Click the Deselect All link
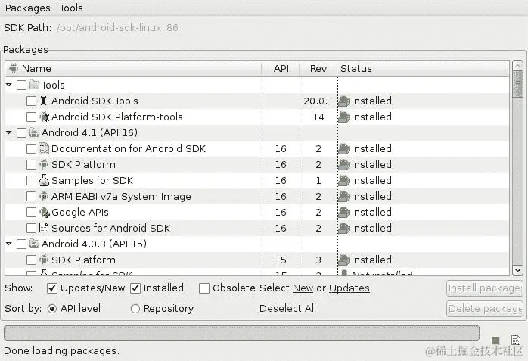The width and height of the screenshot is (528, 361). click(287, 309)
